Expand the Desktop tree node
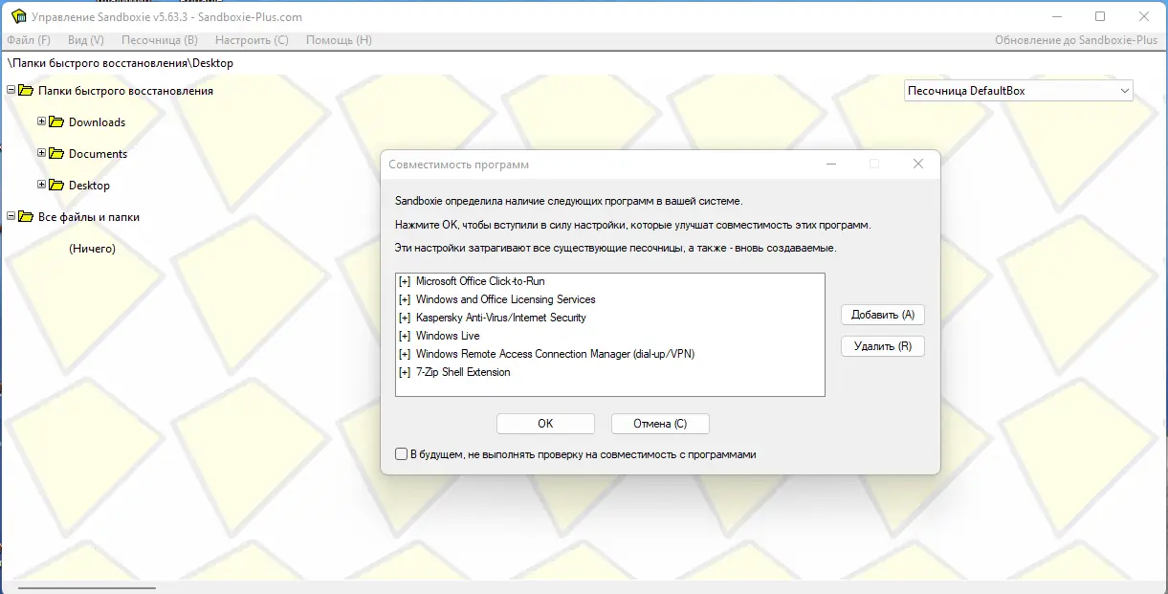This screenshot has height=594, width=1168. click(41, 186)
